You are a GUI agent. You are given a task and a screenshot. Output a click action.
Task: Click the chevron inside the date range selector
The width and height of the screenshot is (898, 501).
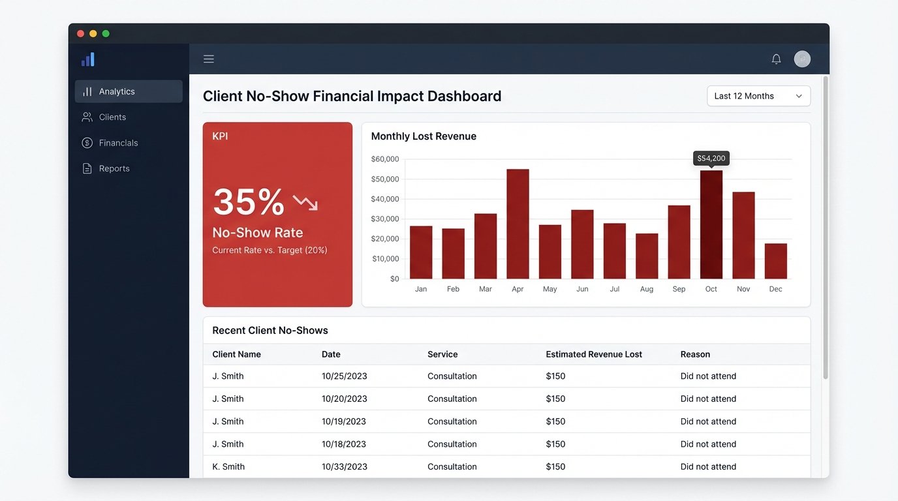798,95
